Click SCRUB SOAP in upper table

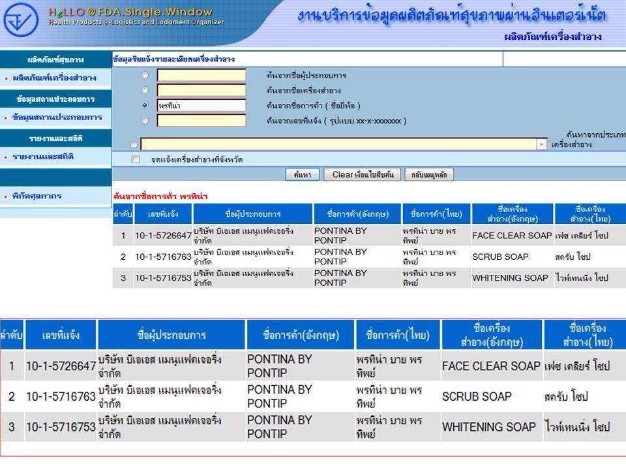[500, 257]
